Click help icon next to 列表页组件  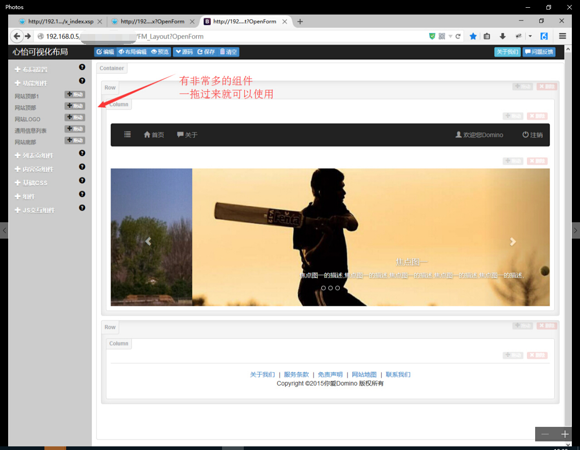tap(82, 153)
